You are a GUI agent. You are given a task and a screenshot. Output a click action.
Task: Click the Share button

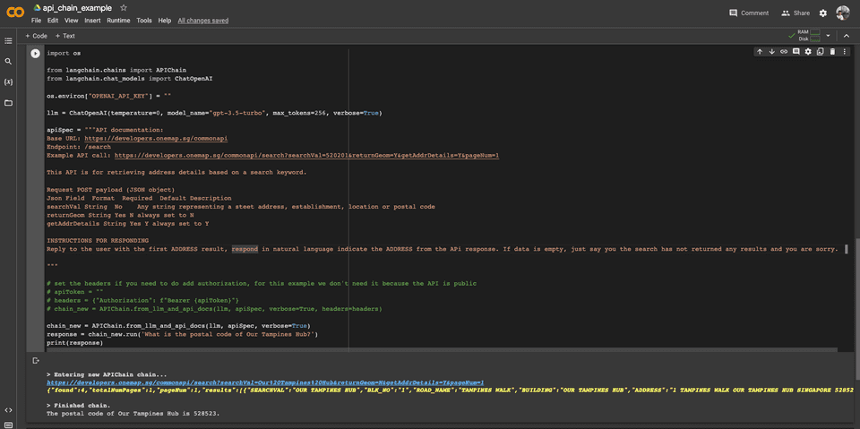pos(795,13)
